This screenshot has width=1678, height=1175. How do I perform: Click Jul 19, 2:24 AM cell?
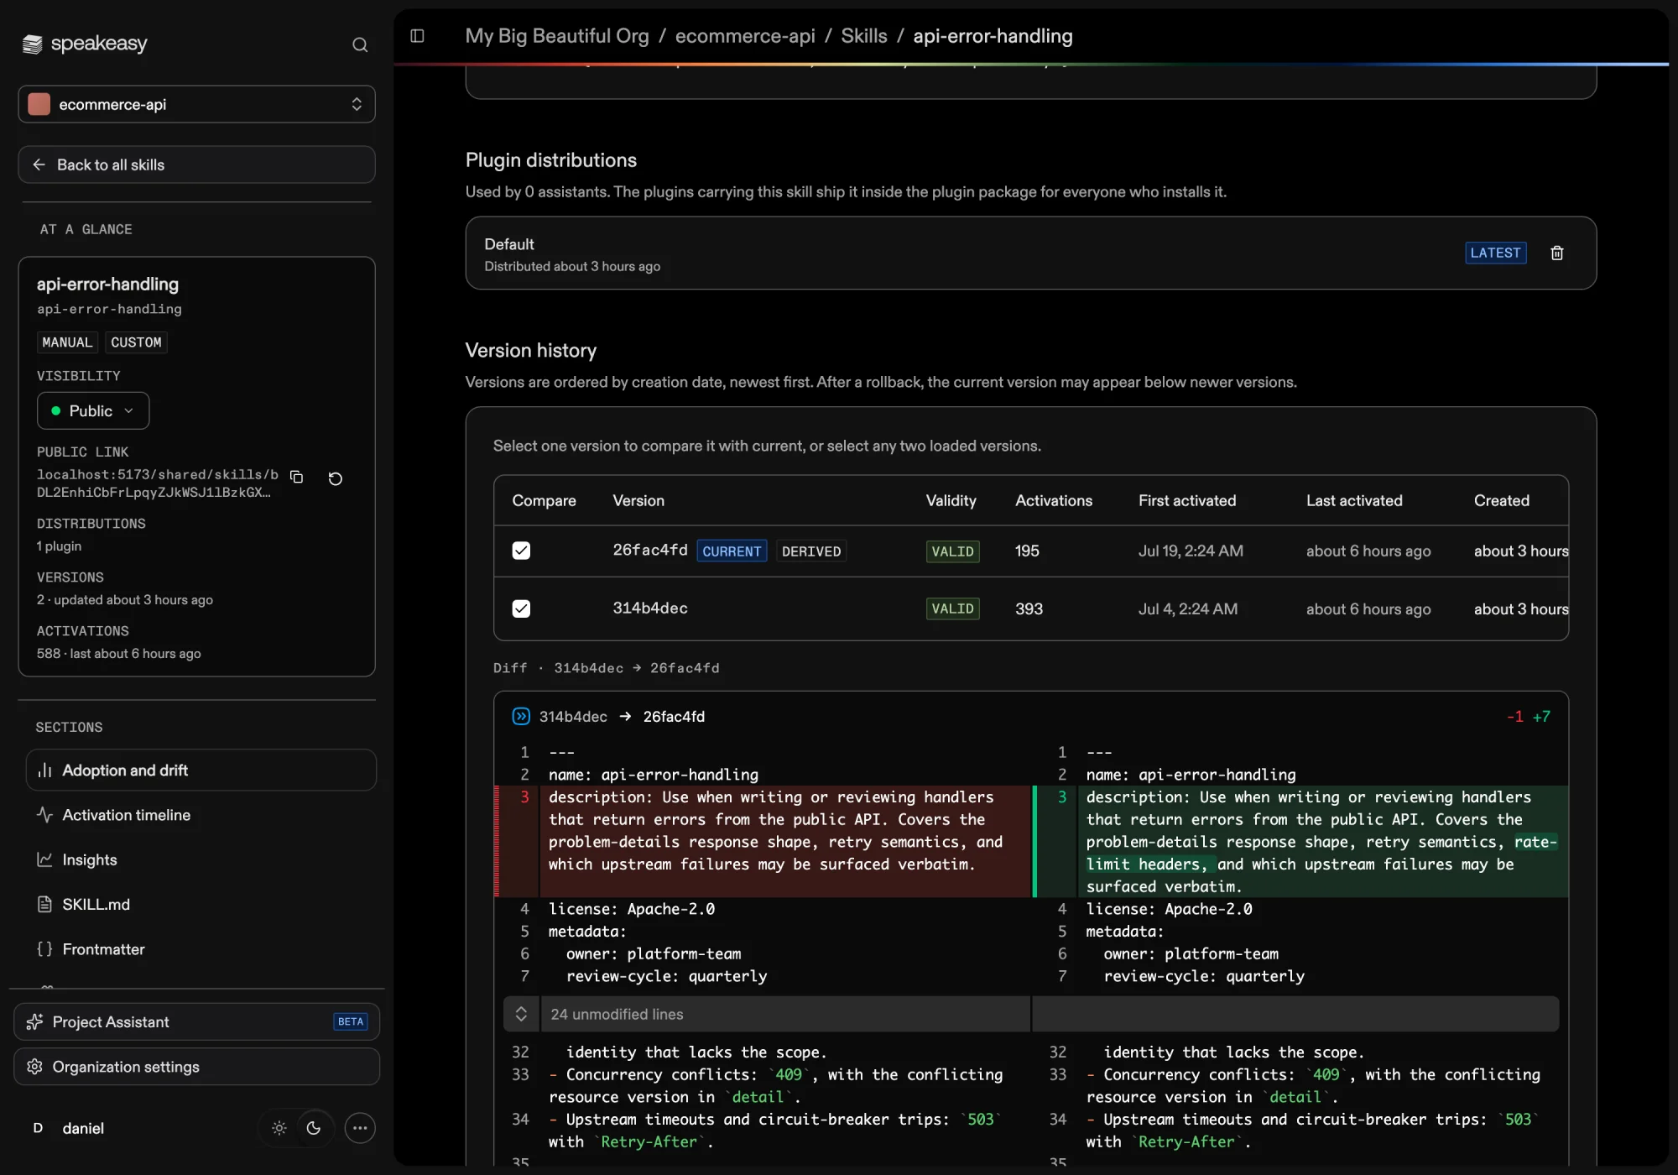(x=1191, y=551)
